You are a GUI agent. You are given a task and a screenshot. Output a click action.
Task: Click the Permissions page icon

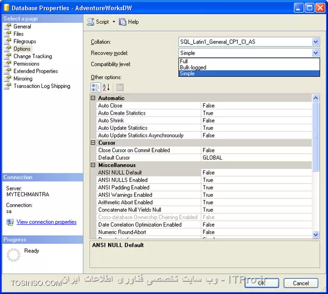(x=8, y=63)
